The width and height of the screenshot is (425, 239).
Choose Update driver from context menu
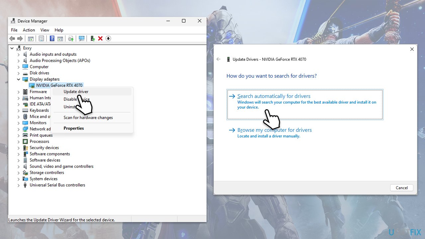tap(76, 92)
